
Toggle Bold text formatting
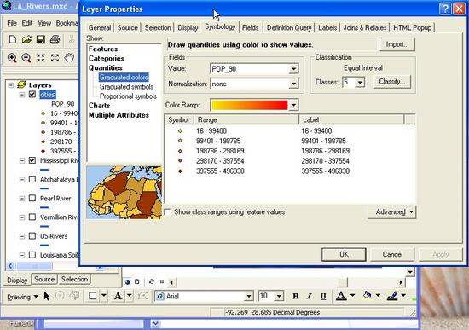click(x=296, y=296)
